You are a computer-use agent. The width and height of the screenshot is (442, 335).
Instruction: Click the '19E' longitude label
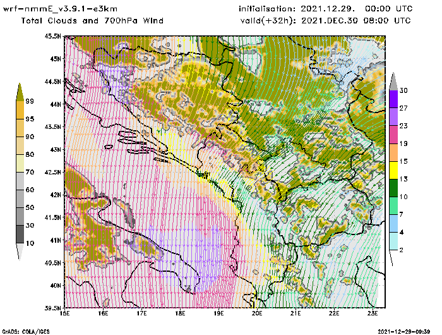coord(218,314)
